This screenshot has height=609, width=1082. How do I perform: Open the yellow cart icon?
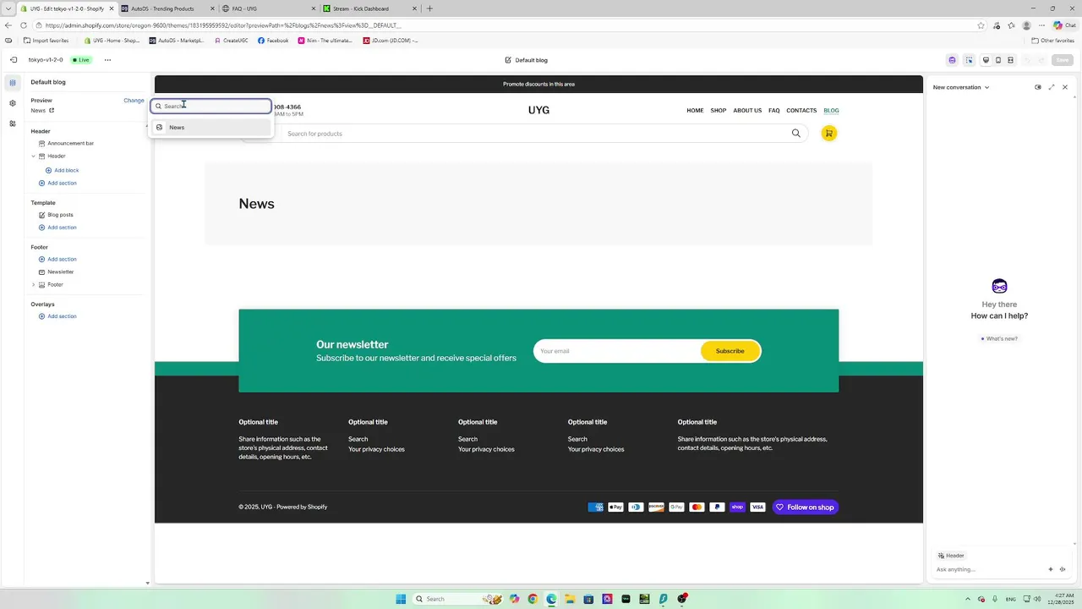click(829, 134)
